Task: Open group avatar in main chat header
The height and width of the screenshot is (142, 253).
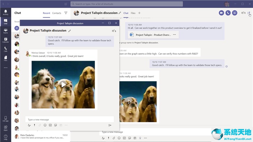Action: (76, 13)
